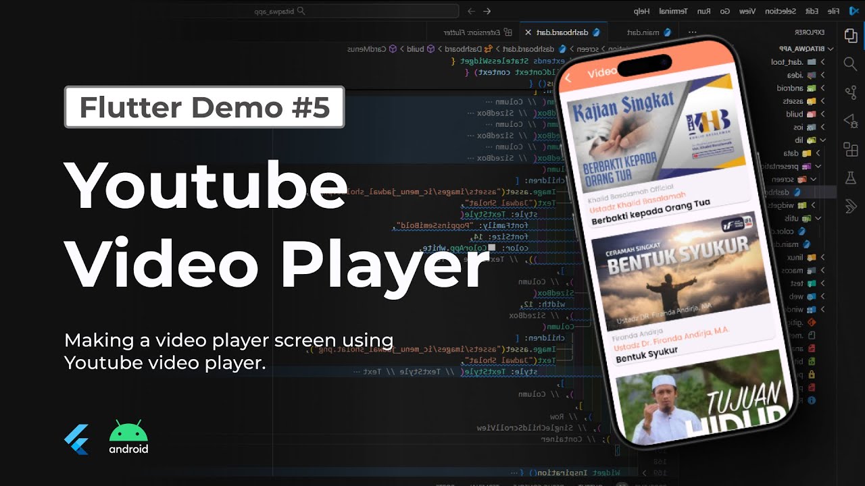Open the editor tabs more actions ellipsis
865x486 pixels.
pos(693,32)
